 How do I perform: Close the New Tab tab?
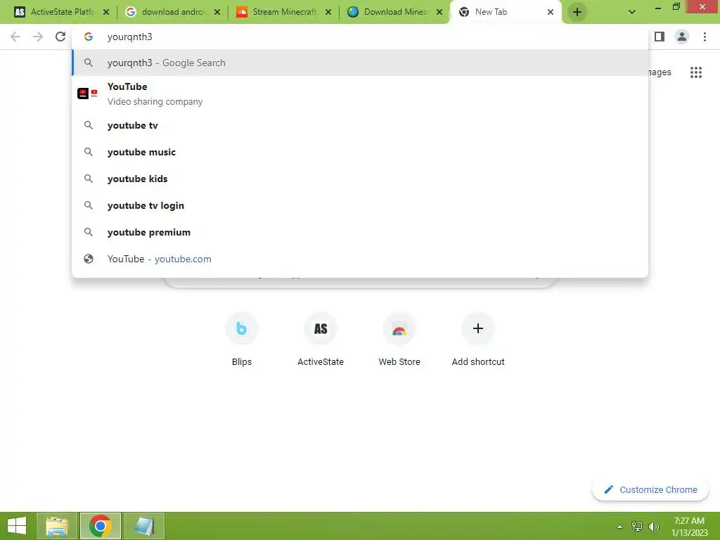point(550,12)
